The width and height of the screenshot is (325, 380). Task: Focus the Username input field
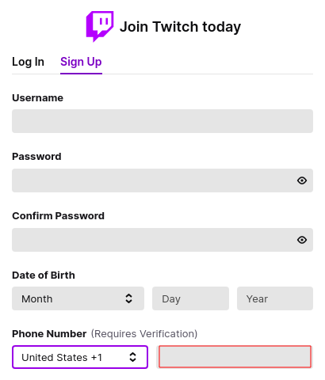point(162,121)
